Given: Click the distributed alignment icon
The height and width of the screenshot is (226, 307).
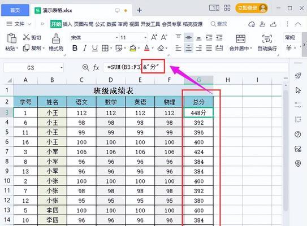Looking at the screenshot, I should (x=219, y=48).
